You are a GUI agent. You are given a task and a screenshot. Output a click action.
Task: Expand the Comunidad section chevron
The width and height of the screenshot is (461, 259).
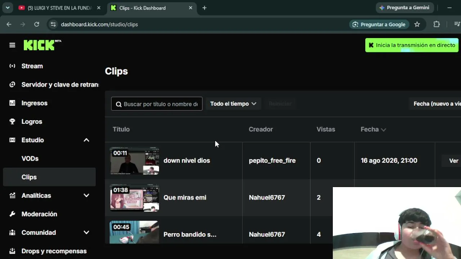point(86,232)
